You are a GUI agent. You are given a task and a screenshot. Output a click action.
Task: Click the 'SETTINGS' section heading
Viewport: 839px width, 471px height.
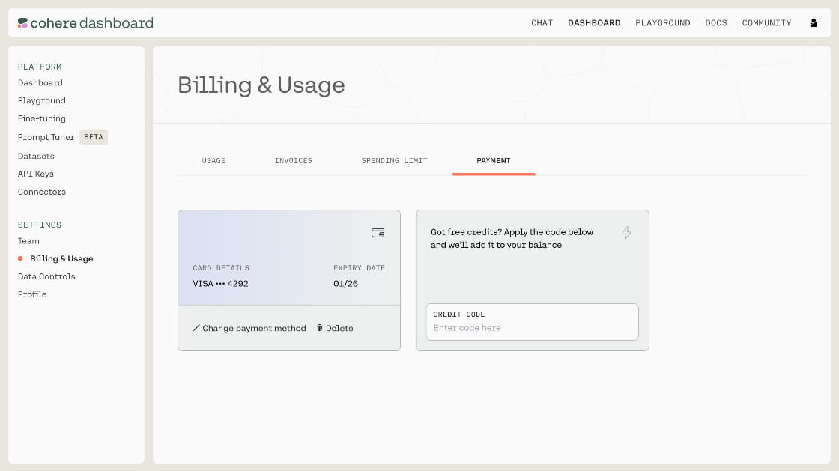pyautogui.click(x=40, y=225)
